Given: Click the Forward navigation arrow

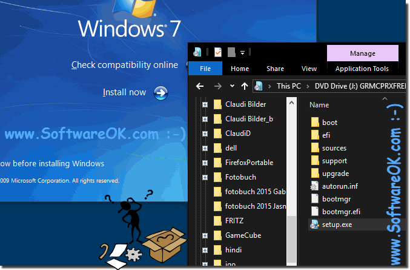Looking at the screenshot, I should [x=217, y=86].
